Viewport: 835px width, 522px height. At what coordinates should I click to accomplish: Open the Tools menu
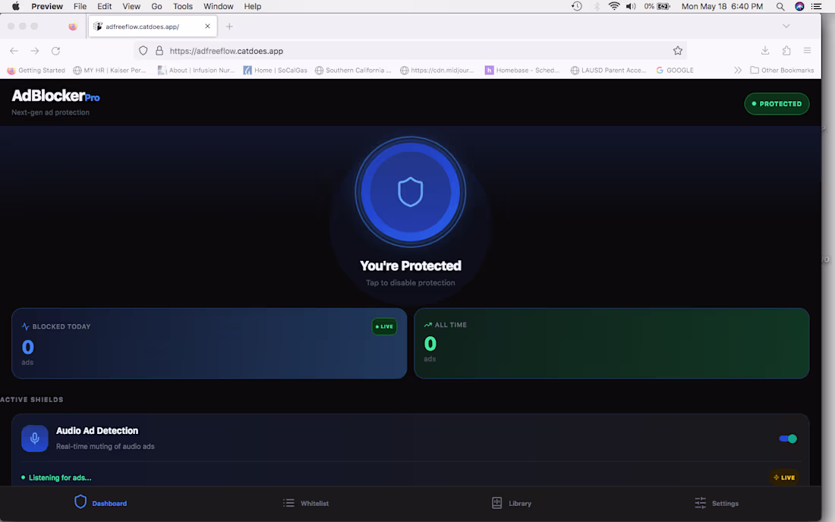click(183, 6)
